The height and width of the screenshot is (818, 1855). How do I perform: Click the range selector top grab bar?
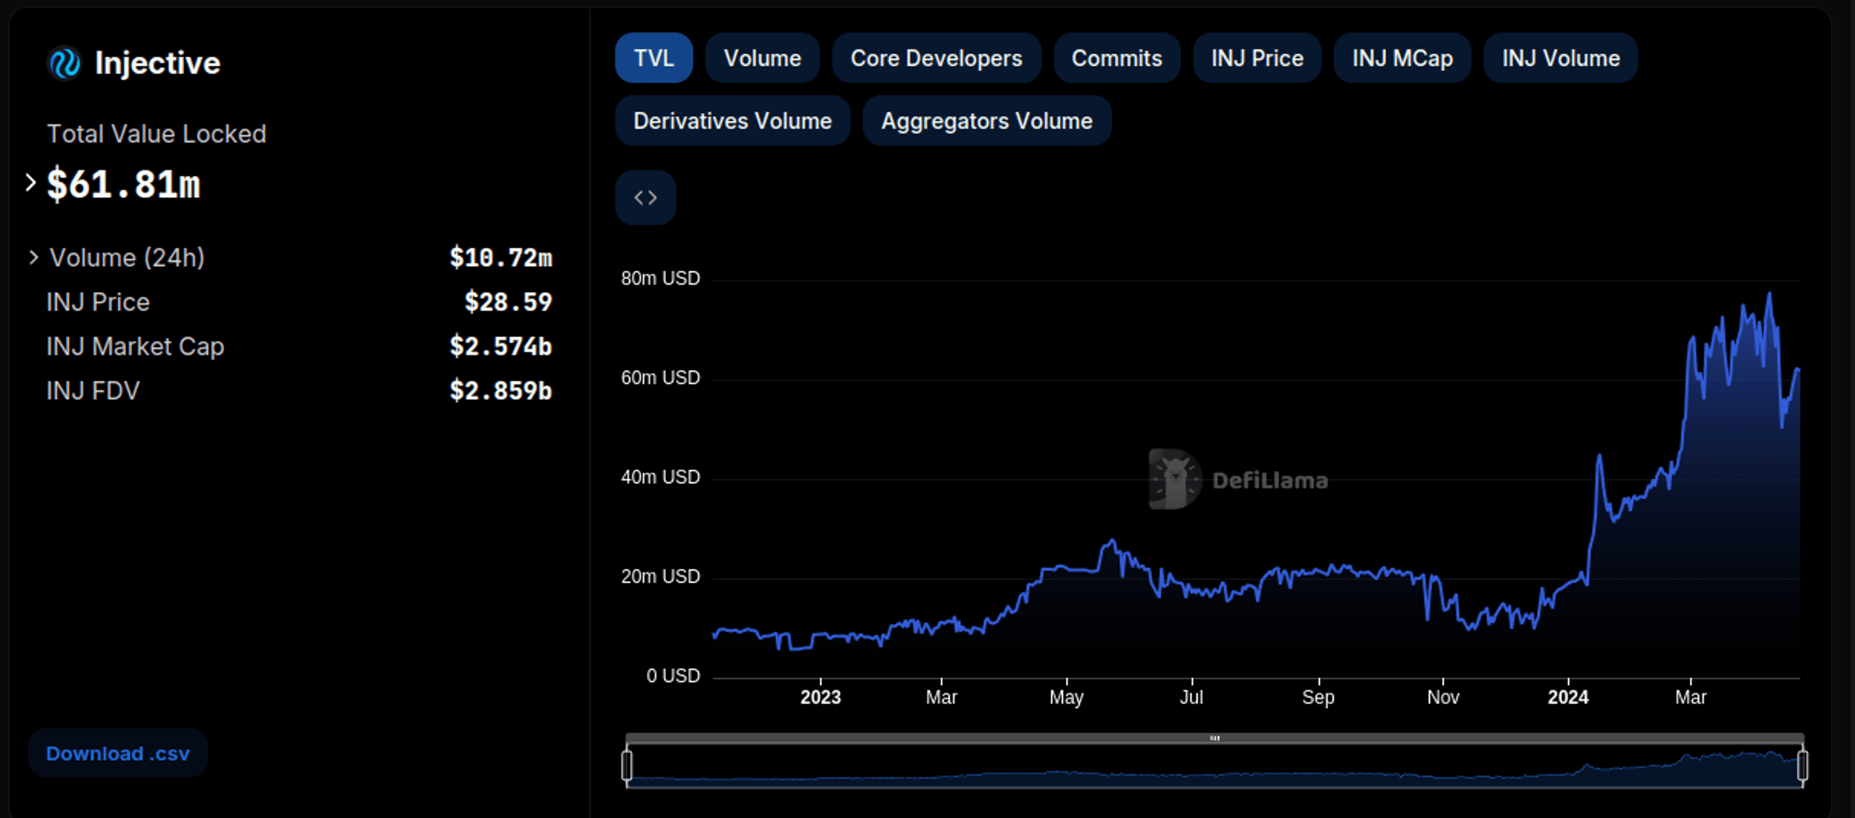click(x=1215, y=738)
